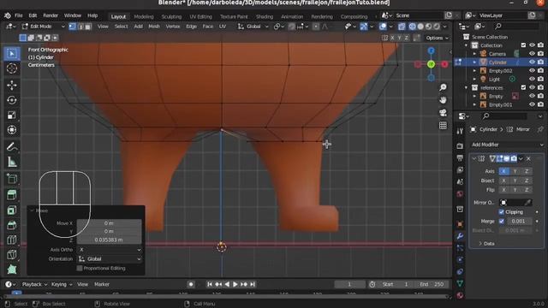Image resolution: width=548 pixels, height=308 pixels.
Task: Open Global transform orientation dropdown
Action: point(253,27)
